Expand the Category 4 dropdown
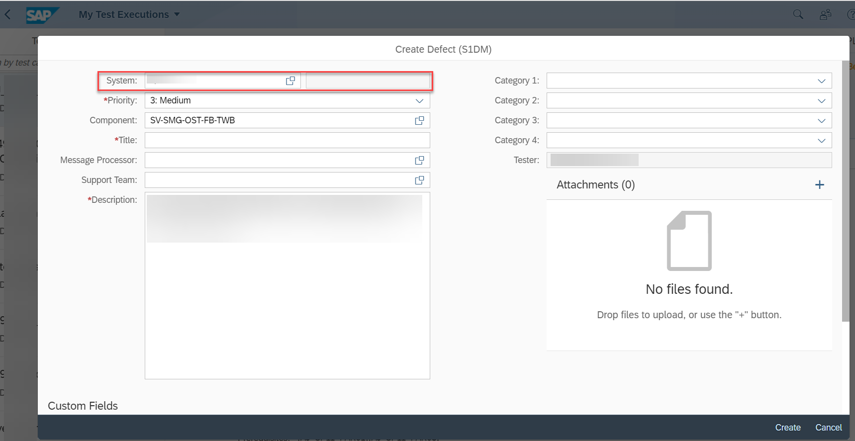855x441 pixels. coord(822,140)
